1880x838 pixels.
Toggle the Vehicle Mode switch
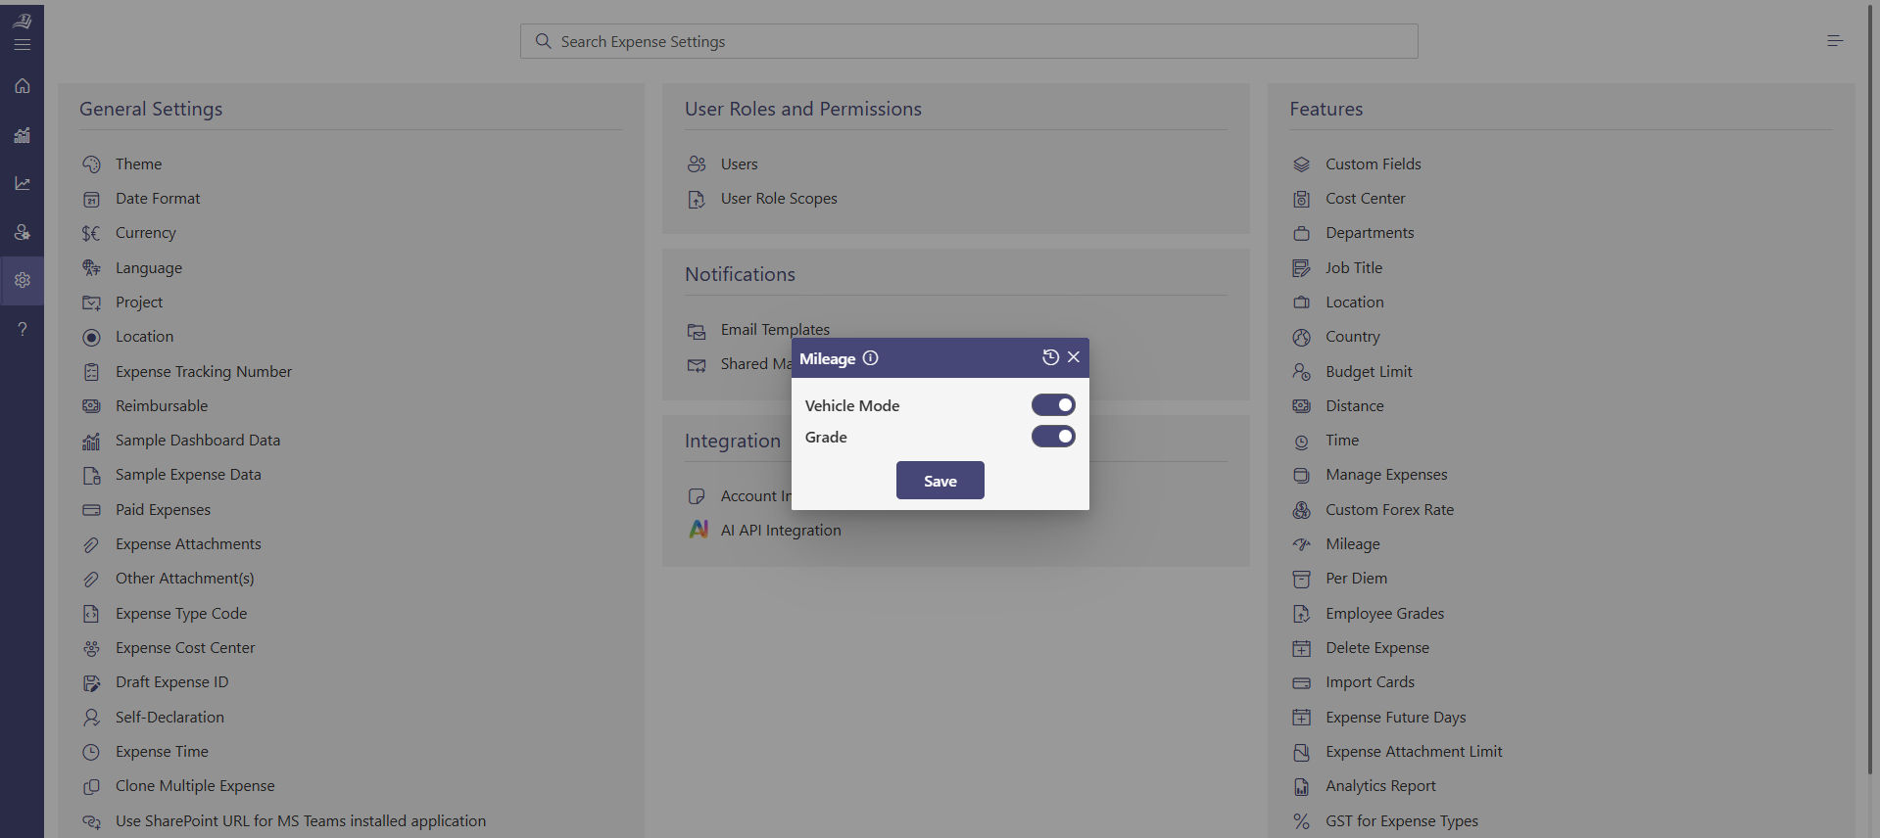(x=1053, y=405)
